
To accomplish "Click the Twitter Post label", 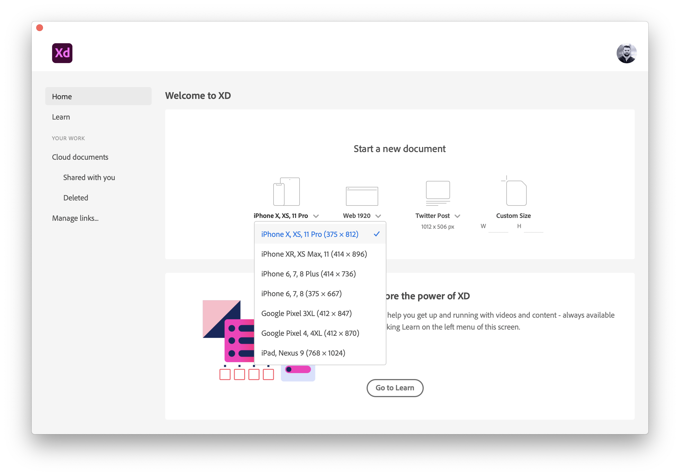I will (432, 216).
